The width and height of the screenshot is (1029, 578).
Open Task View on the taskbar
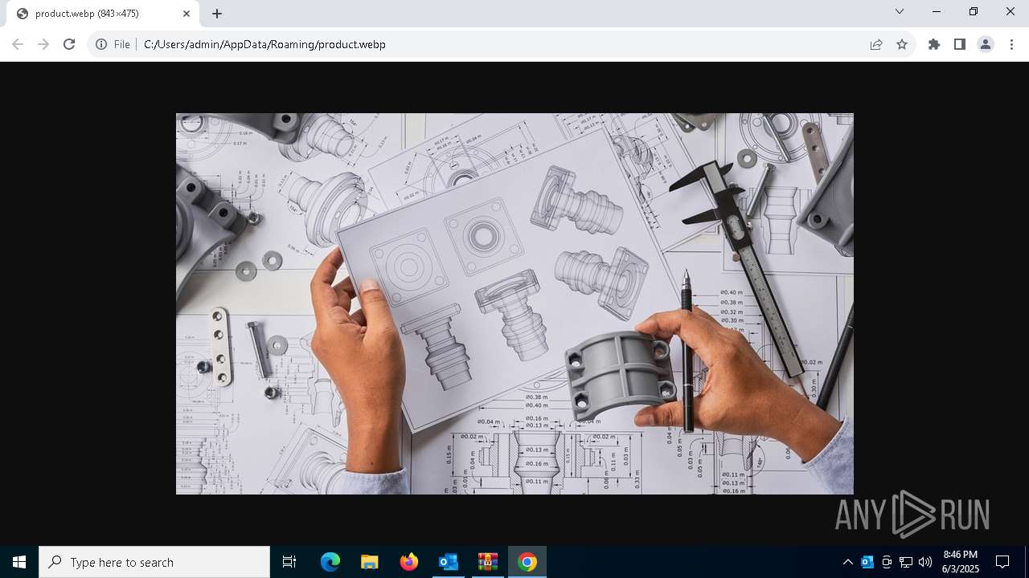(289, 562)
